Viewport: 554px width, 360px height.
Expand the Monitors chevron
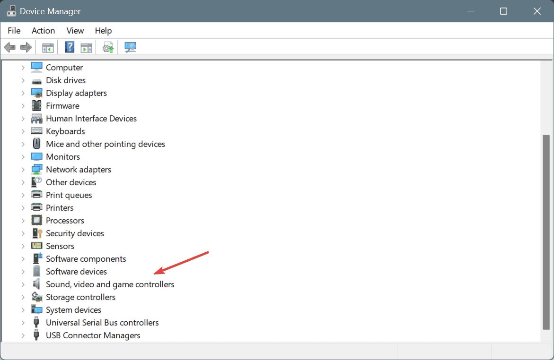23,157
